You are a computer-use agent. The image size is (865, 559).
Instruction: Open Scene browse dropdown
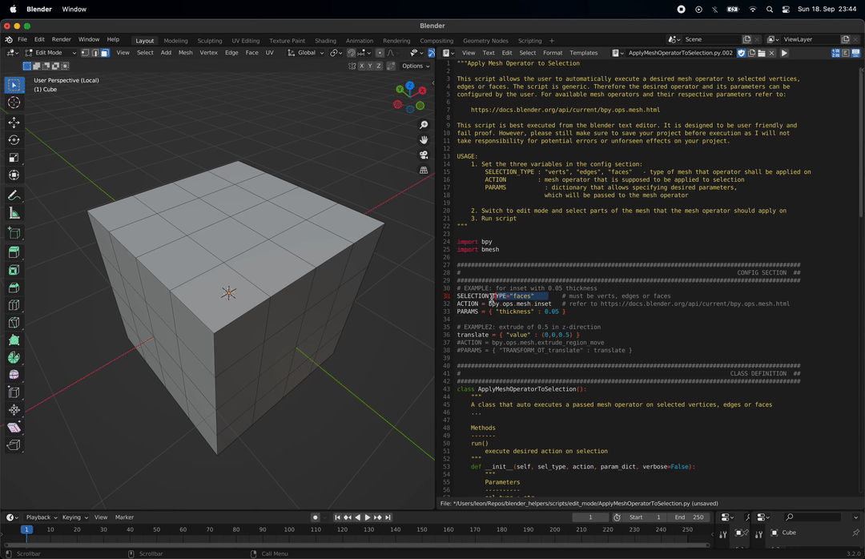click(674, 39)
